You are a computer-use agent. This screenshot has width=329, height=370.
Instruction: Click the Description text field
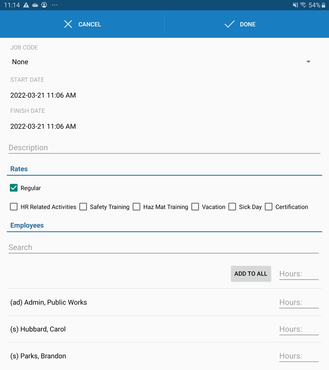[164, 148]
